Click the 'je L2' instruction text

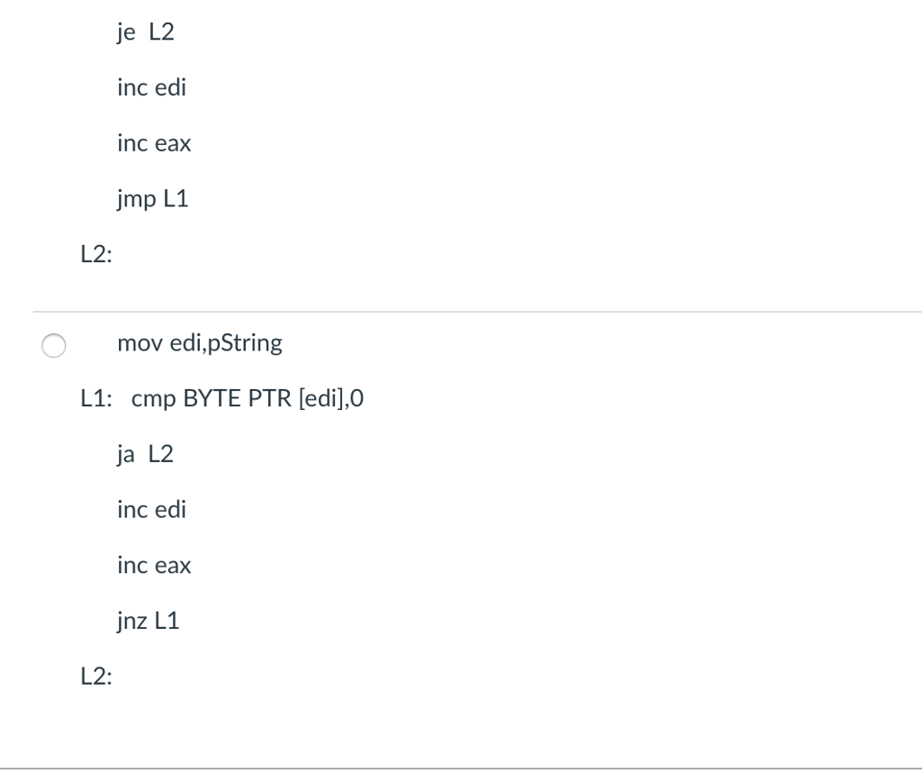pyautogui.click(x=146, y=32)
